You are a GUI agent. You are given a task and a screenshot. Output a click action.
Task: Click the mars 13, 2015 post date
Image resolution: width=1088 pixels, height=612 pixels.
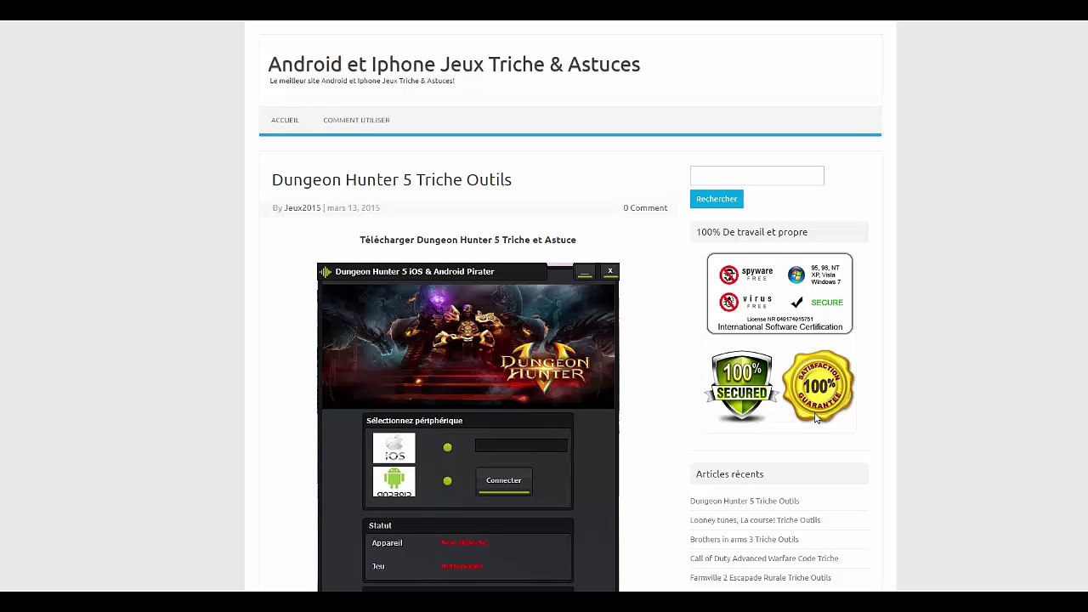click(x=354, y=208)
